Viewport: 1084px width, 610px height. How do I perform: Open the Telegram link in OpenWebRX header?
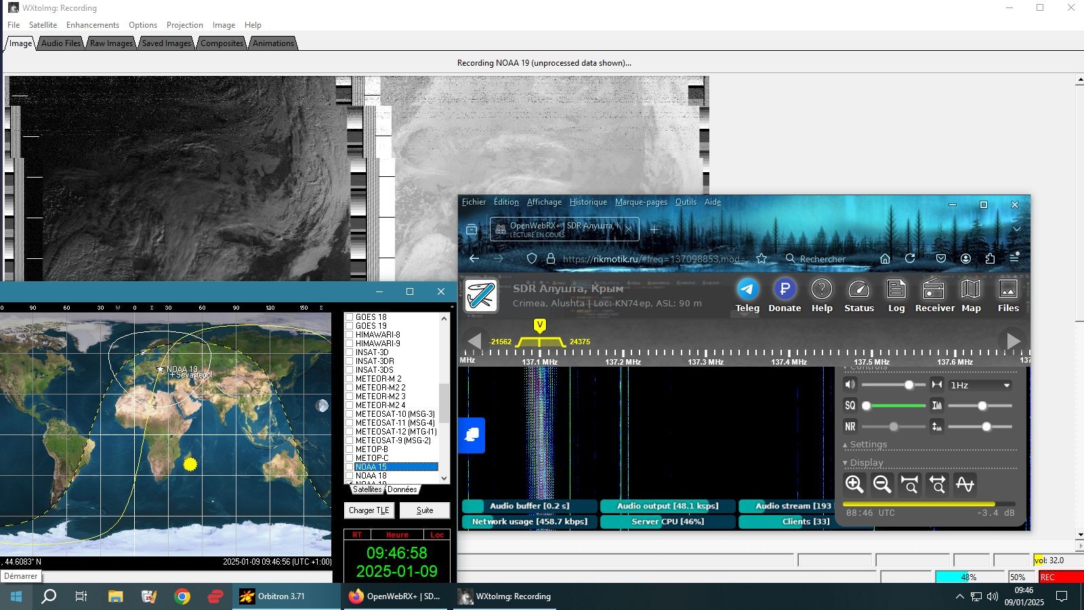[747, 295]
